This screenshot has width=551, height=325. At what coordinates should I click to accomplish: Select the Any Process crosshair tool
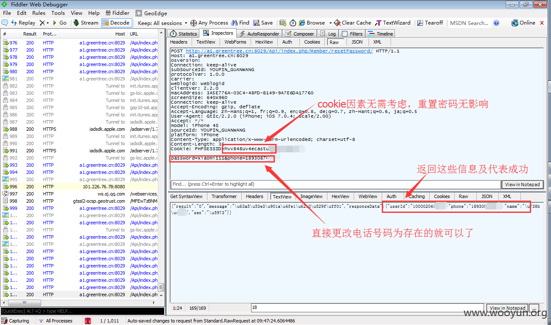coord(209,23)
